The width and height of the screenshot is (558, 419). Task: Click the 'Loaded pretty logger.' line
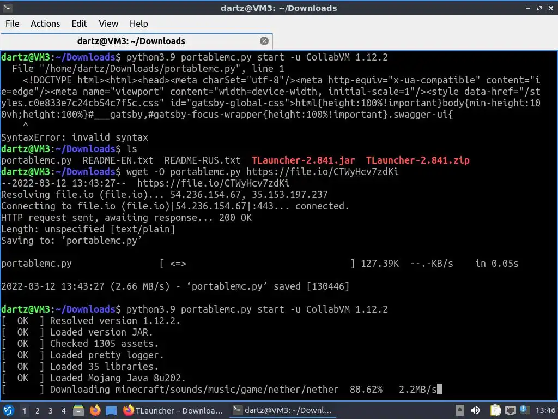tap(107, 355)
